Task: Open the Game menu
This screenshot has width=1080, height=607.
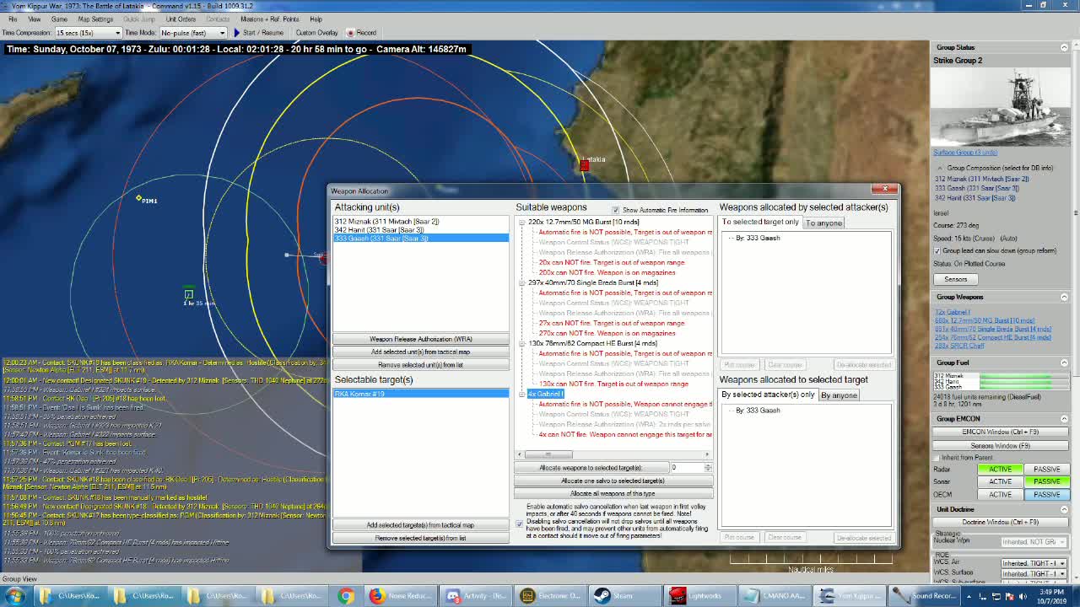Action: 59,19
